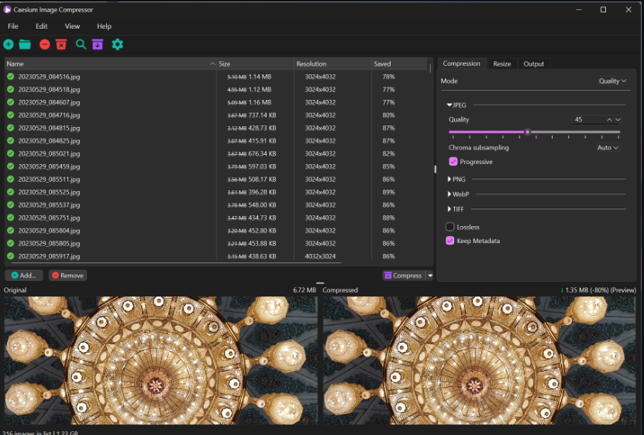Click the file list vertical scrollbar
Image resolution: width=644 pixels, height=435 pixels.
(x=430, y=68)
